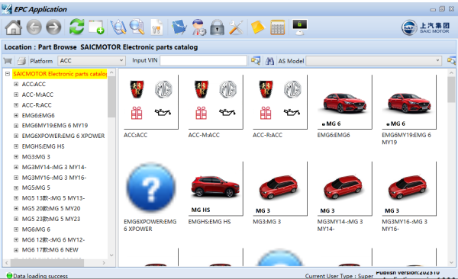Image resolution: width=458 pixels, height=279 pixels.
Task: Select MG3MY16-:MG 3 MY16- in the tree
Action: pos(54,178)
